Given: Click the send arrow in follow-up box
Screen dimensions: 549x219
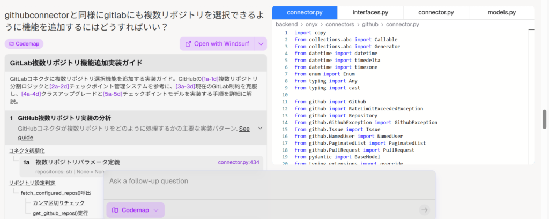Looking at the screenshot, I should [x=424, y=210].
